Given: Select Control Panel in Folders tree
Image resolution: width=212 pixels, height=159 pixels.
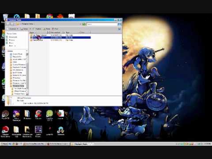Looking at the screenshot, I should coord(16,54).
